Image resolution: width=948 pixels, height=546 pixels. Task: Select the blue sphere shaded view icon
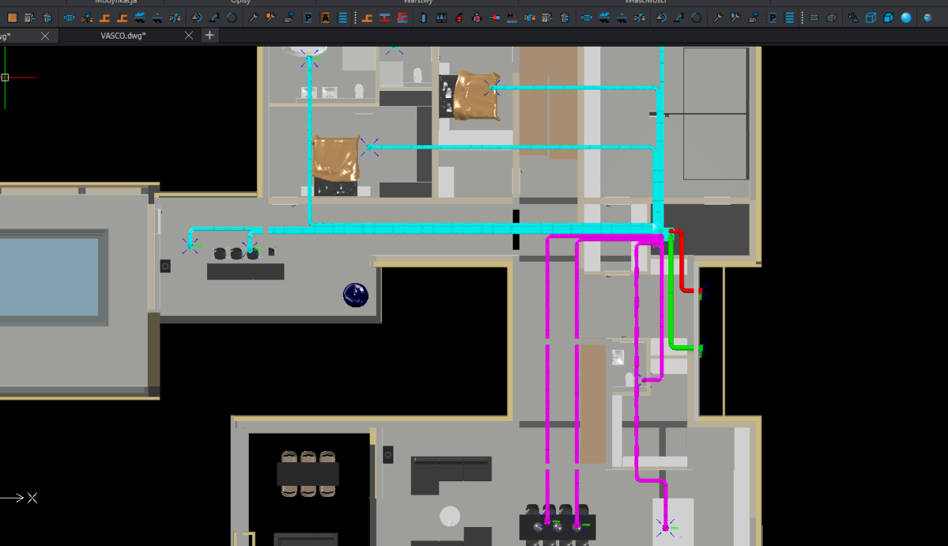pos(906,17)
